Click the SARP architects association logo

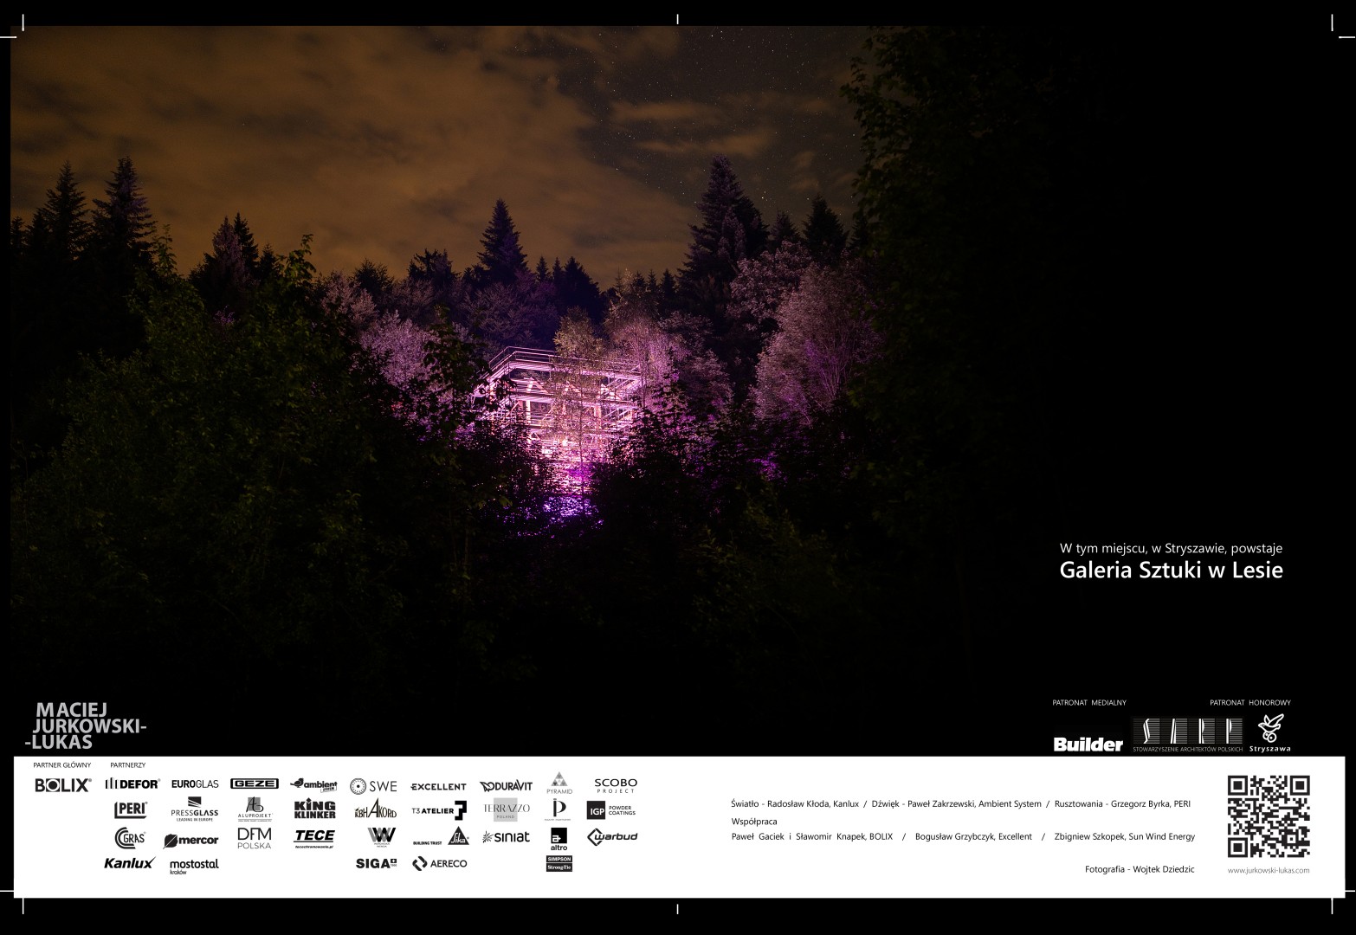pyautogui.click(x=1187, y=732)
